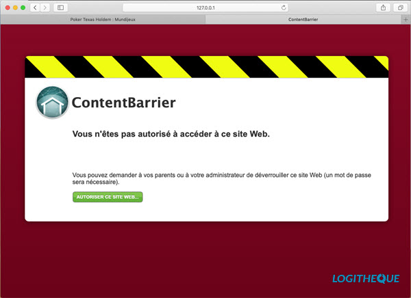
Task: Open the Share menu icon
Action: click(x=383, y=8)
